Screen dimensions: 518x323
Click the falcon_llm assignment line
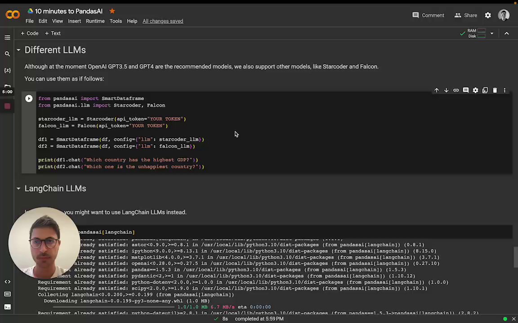coord(103,126)
